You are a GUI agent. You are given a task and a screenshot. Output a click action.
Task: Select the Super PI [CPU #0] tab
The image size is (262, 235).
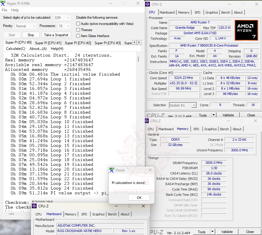tap(18, 42)
